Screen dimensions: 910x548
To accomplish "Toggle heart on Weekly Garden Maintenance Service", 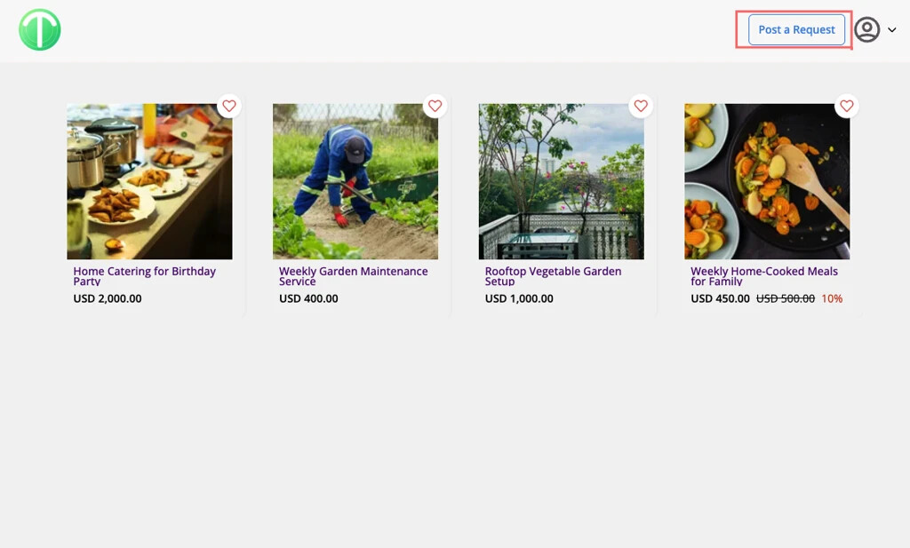I will [x=435, y=106].
